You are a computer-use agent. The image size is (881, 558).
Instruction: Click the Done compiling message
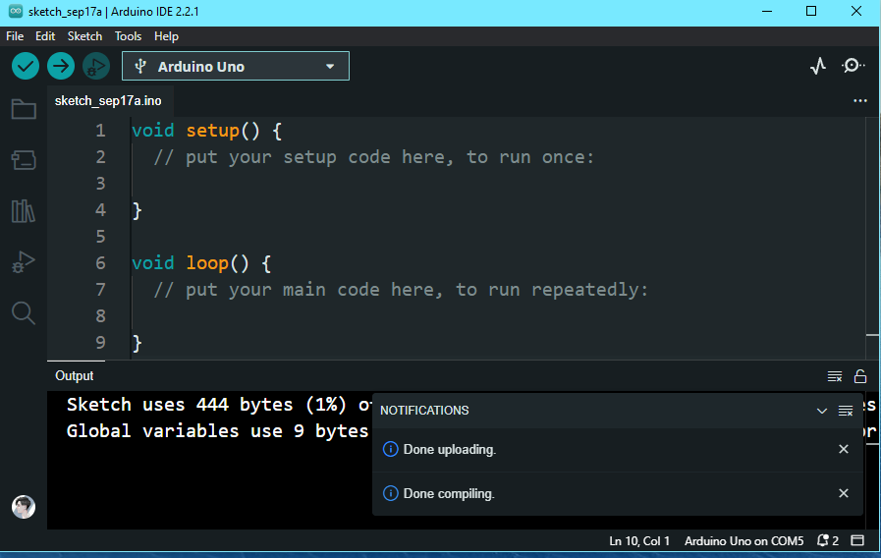(449, 494)
